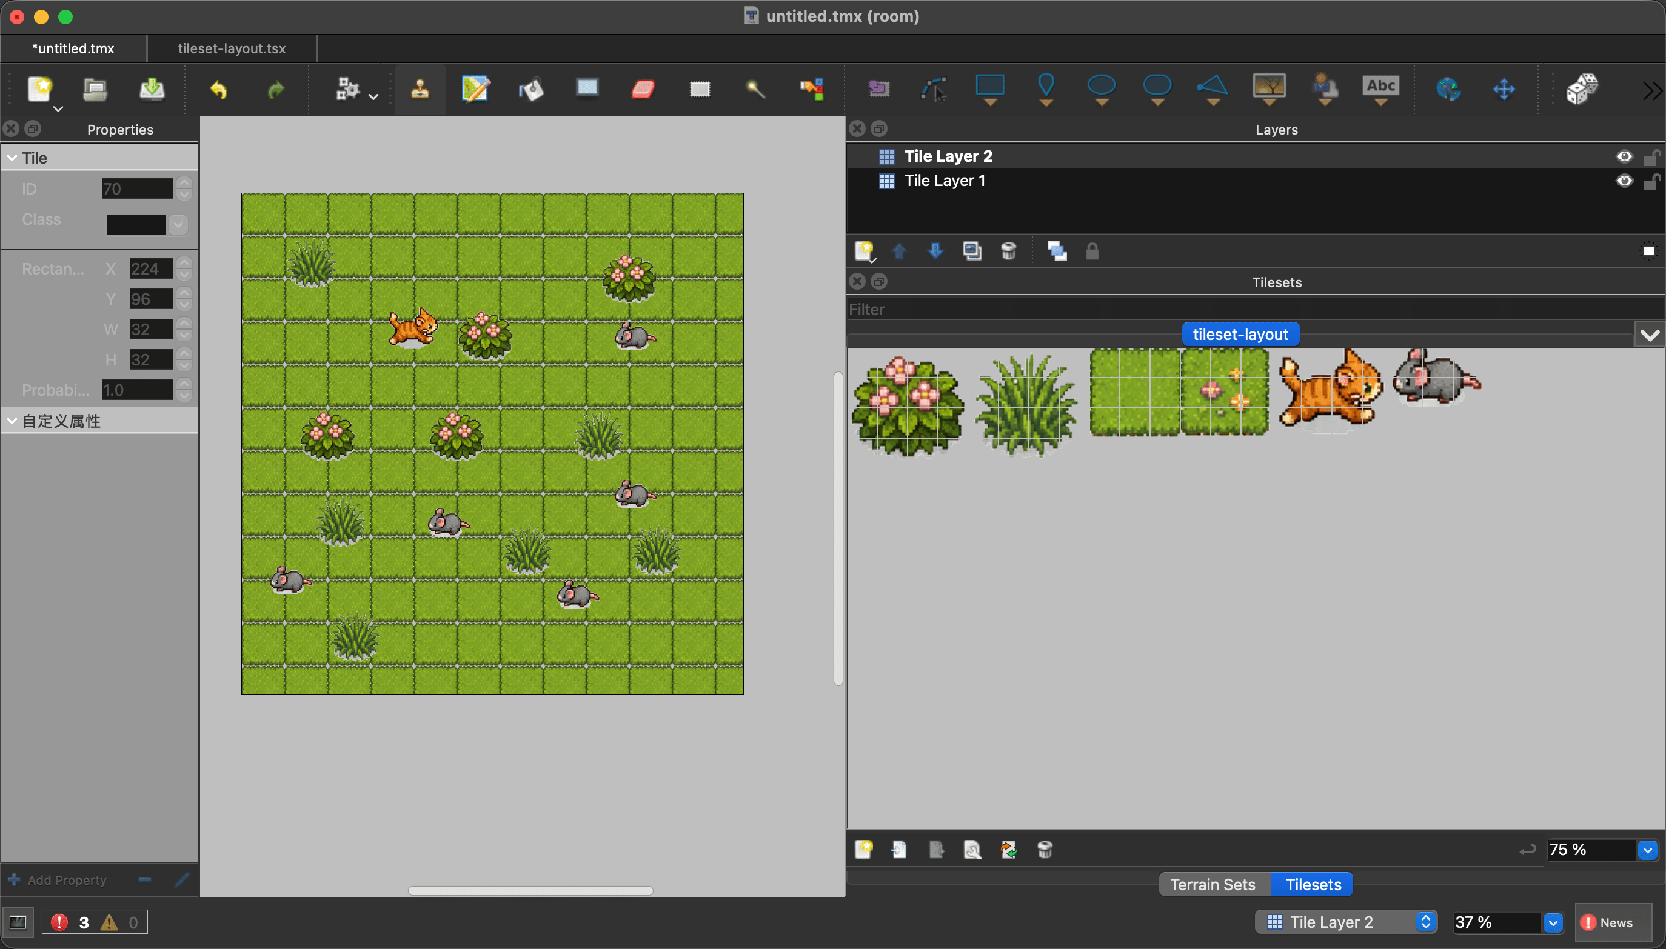Click the Probability value field
Image resolution: width=1666 pixels, height=949 pixels.
[x=138, y=390]
